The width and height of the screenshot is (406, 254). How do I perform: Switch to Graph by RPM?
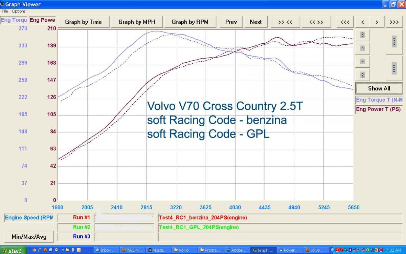tap(190, 22)
